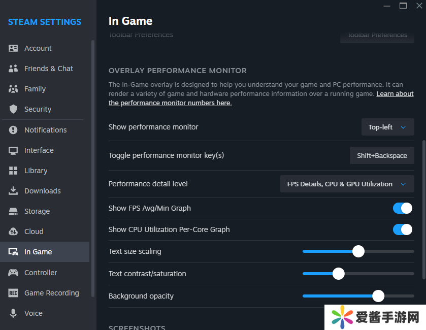The image size is (426, 330).
Task: Disable Show CPU Utilization Per-Core Graph
Action: pyautogui.click(x=403, y=229)
